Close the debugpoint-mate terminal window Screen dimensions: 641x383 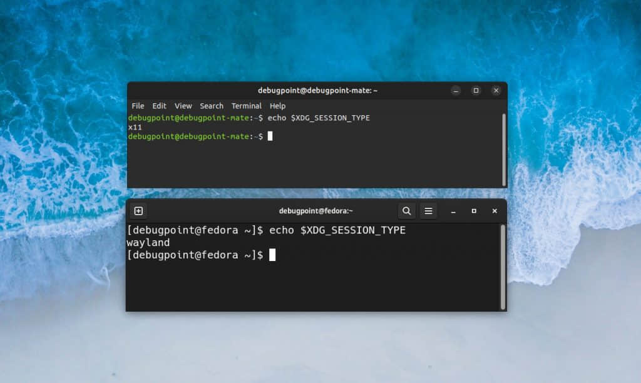tap(496, 90)
